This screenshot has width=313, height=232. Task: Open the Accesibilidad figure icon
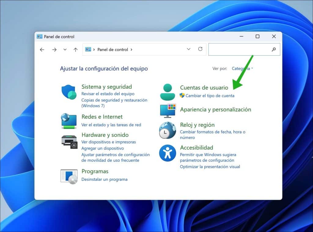point(168,153)
